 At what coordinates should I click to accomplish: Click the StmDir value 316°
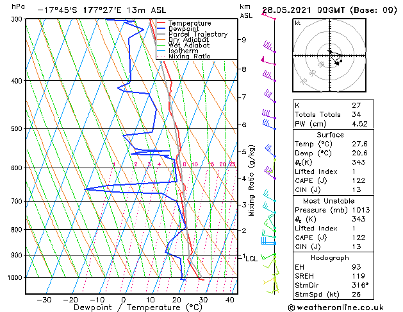(x=360, y=285)
